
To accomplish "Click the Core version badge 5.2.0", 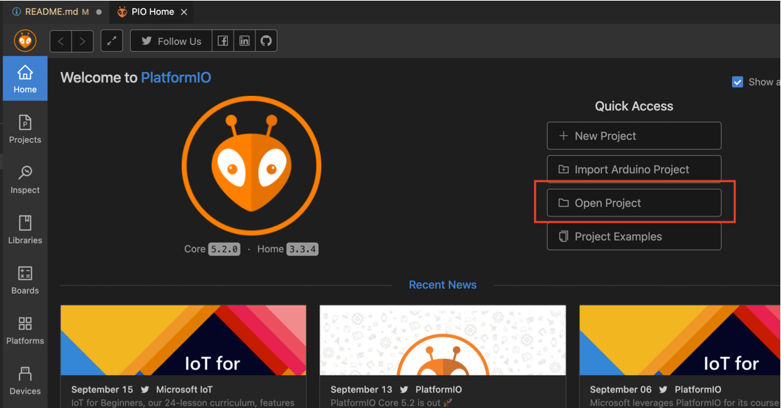I will (224, 249).
